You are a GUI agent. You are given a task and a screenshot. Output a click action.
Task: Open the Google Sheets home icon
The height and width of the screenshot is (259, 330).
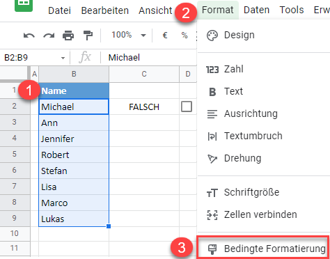pyautogui.click(x=24, y=5)
